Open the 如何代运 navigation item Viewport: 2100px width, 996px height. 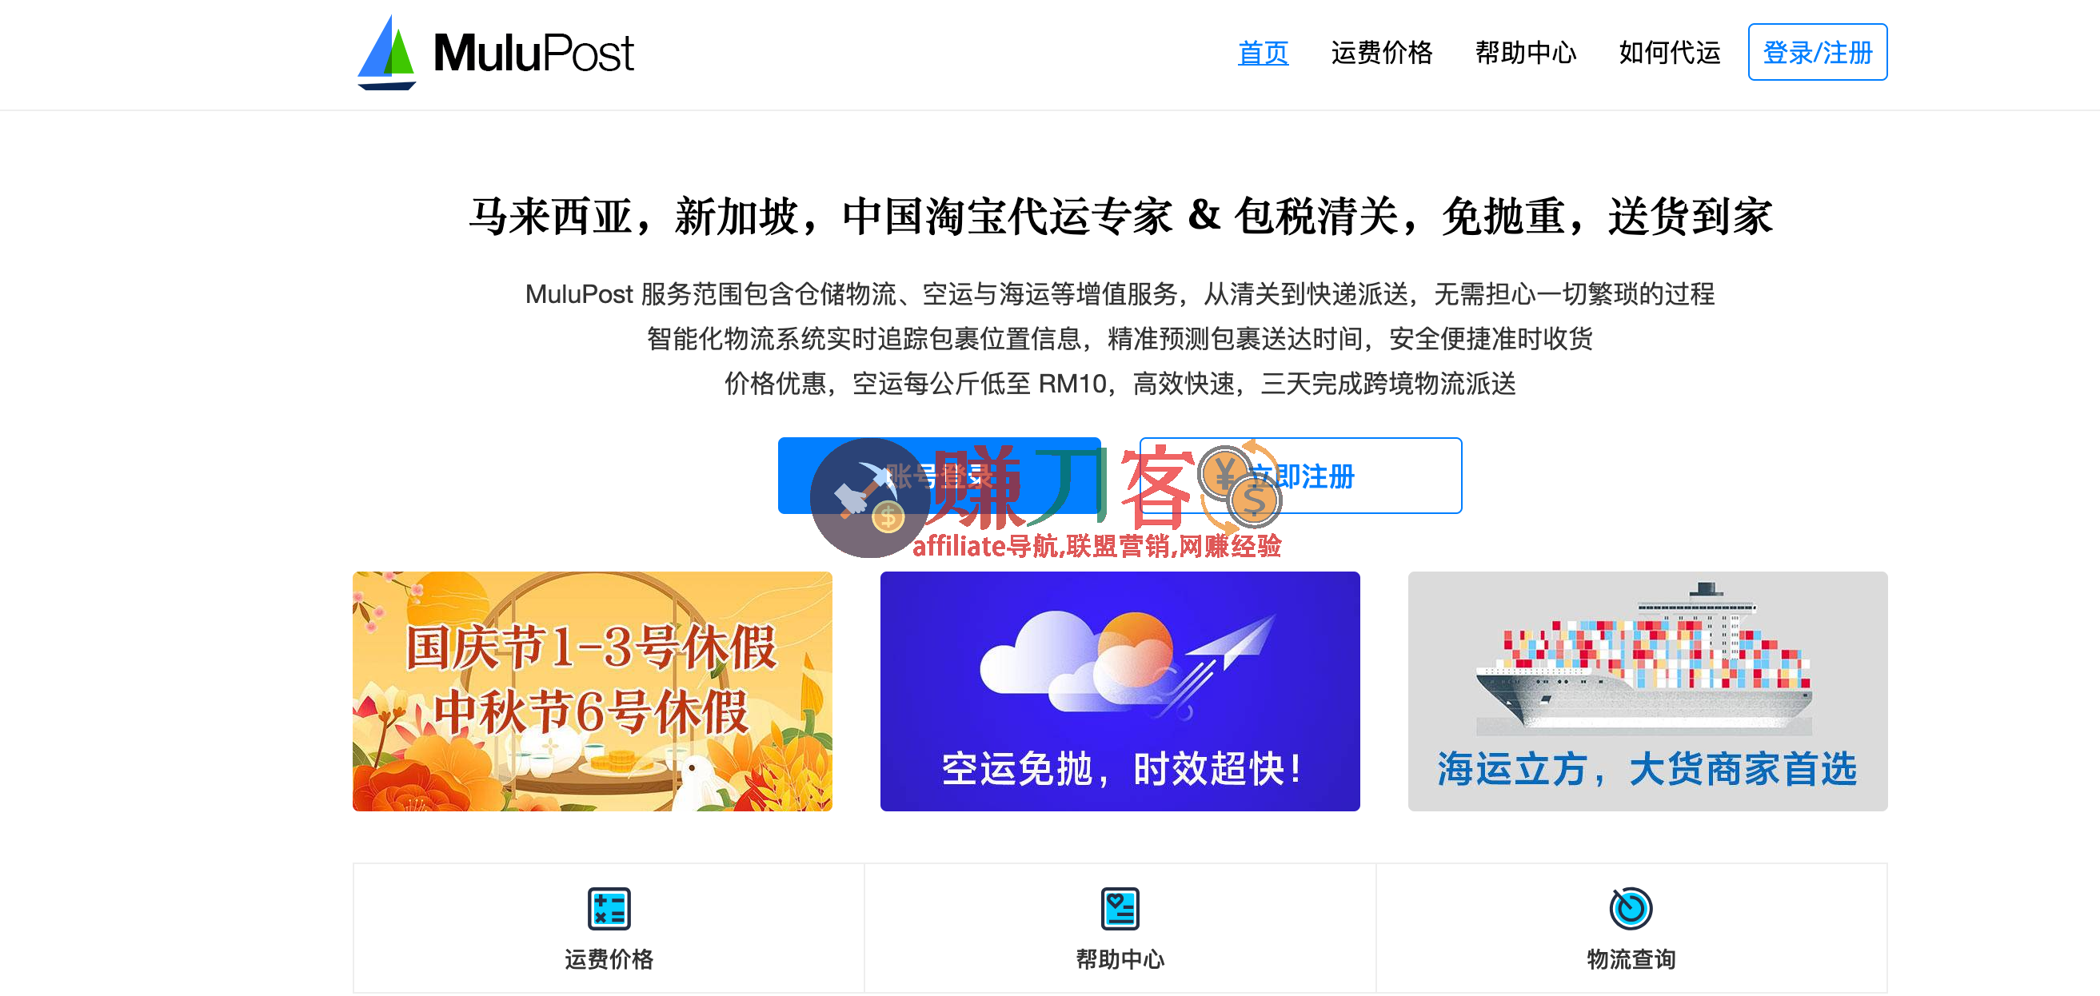1669,53
